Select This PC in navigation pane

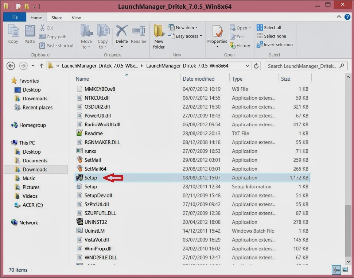[23, 143]
